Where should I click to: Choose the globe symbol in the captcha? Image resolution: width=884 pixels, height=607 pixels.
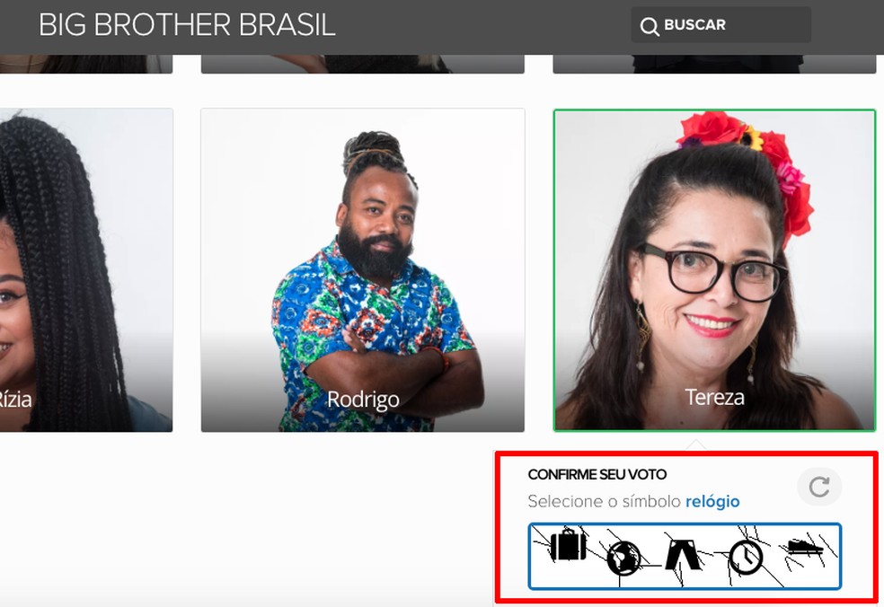623,558
